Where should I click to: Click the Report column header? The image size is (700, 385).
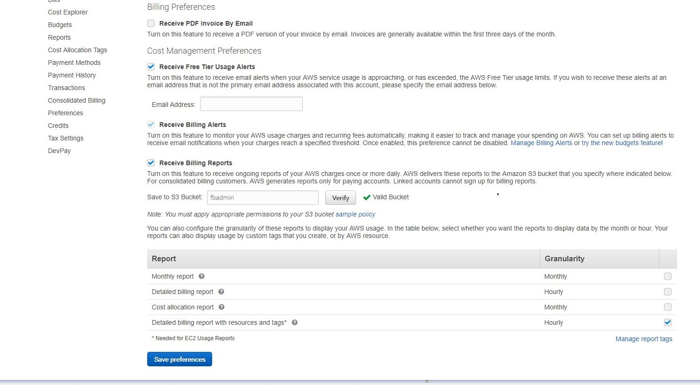(343, 259)
